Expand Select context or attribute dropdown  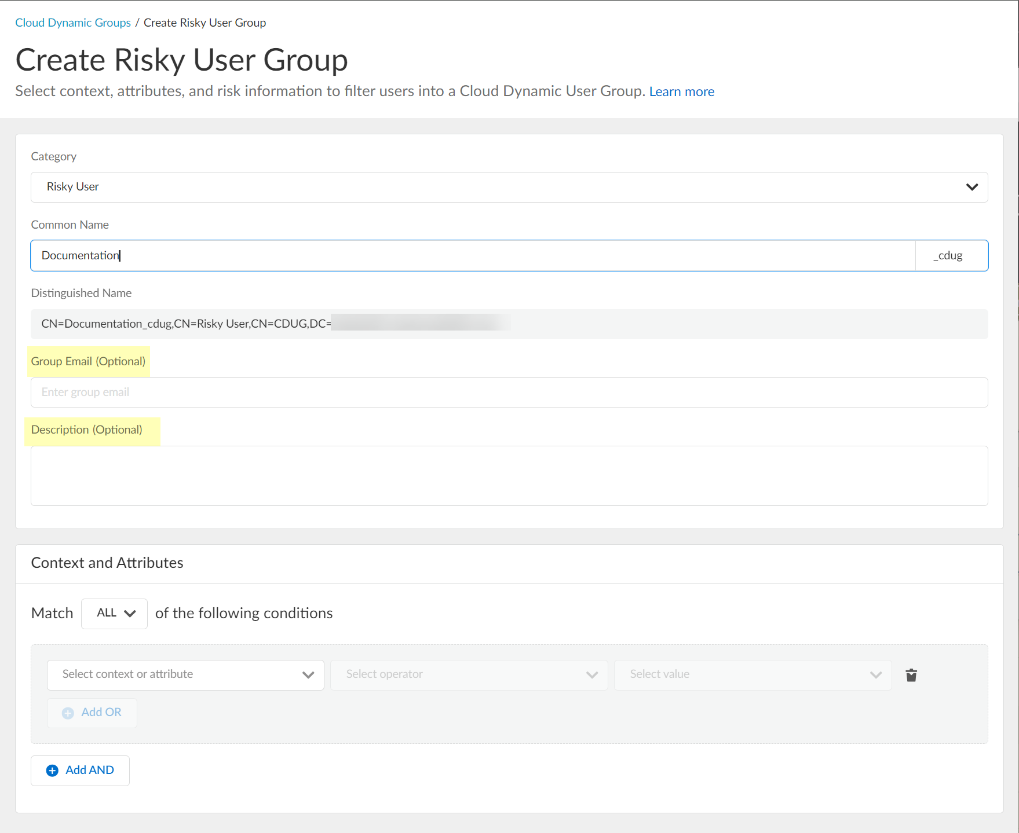[185, 675]
